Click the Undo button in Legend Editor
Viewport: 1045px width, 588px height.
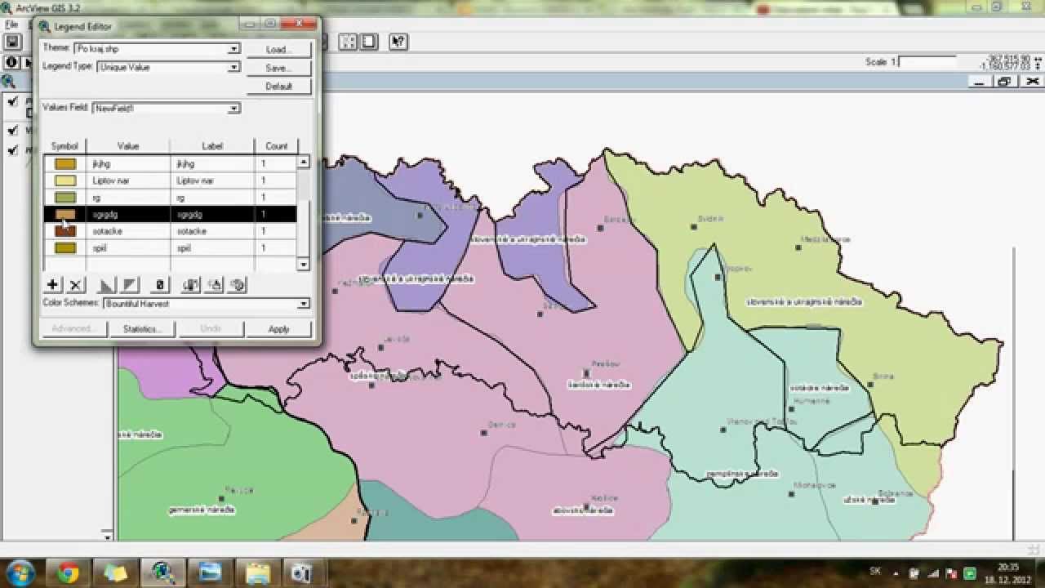coord(211,329)
